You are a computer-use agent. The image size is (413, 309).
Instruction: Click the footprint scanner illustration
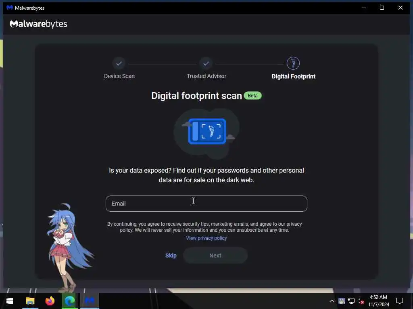(x=207, y=132)
